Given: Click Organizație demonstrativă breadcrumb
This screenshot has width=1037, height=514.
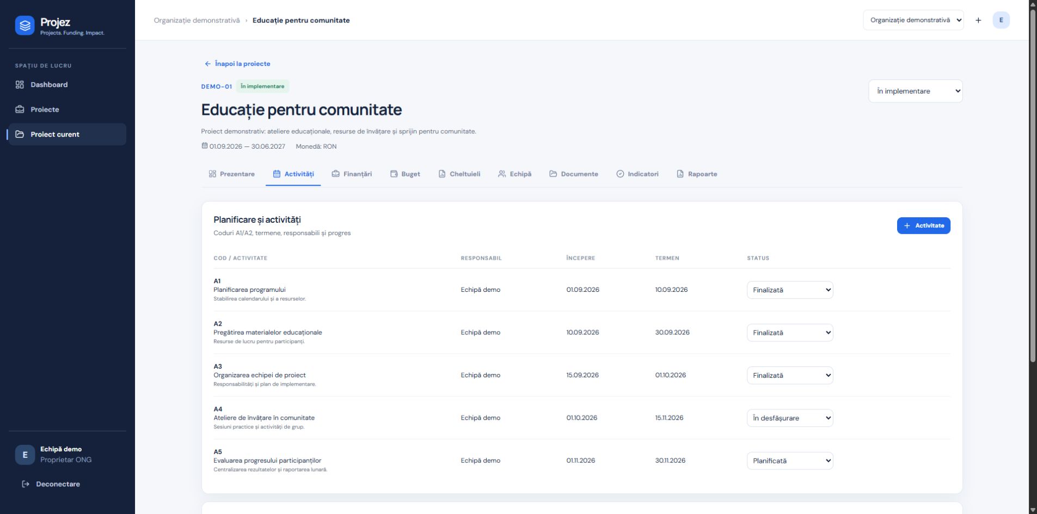Looking at the screenshot, I should tap(197, 20).
